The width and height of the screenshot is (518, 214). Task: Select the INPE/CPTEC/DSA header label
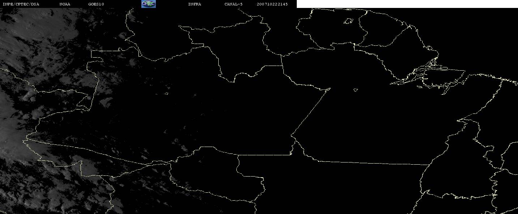click(21, 4)
